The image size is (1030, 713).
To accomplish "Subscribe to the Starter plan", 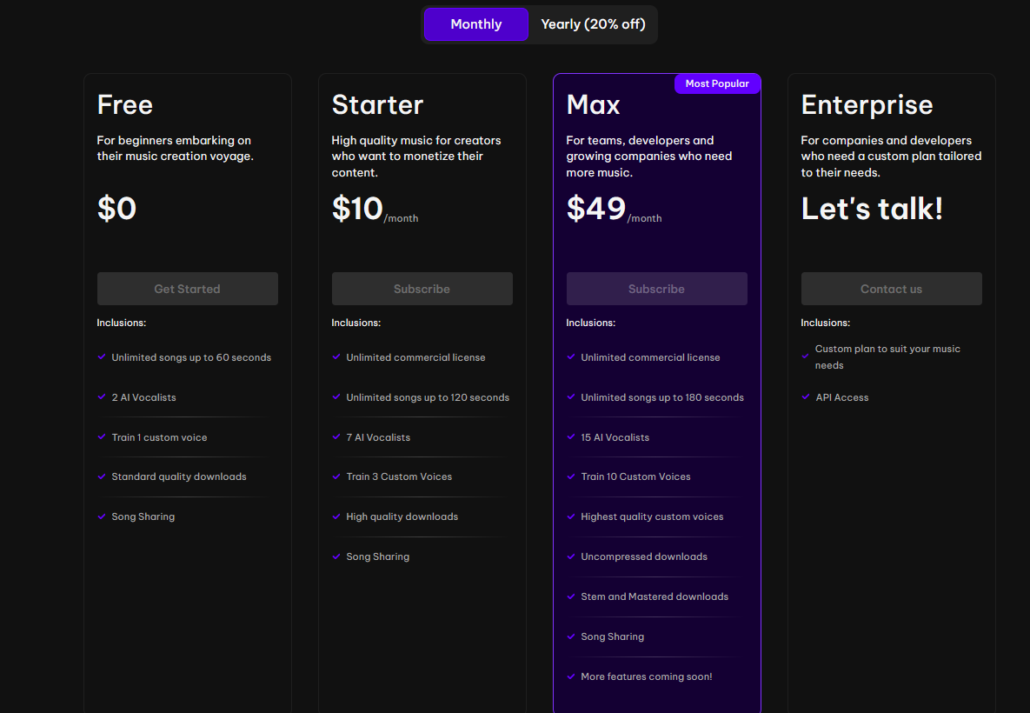I will point(422,289).
